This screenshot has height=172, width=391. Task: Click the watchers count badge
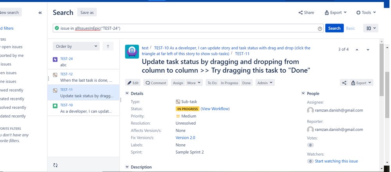[x=310, y=161]
